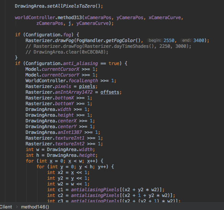Click the underlined pixels variable
224x210 pixels.
coord(87,86)
